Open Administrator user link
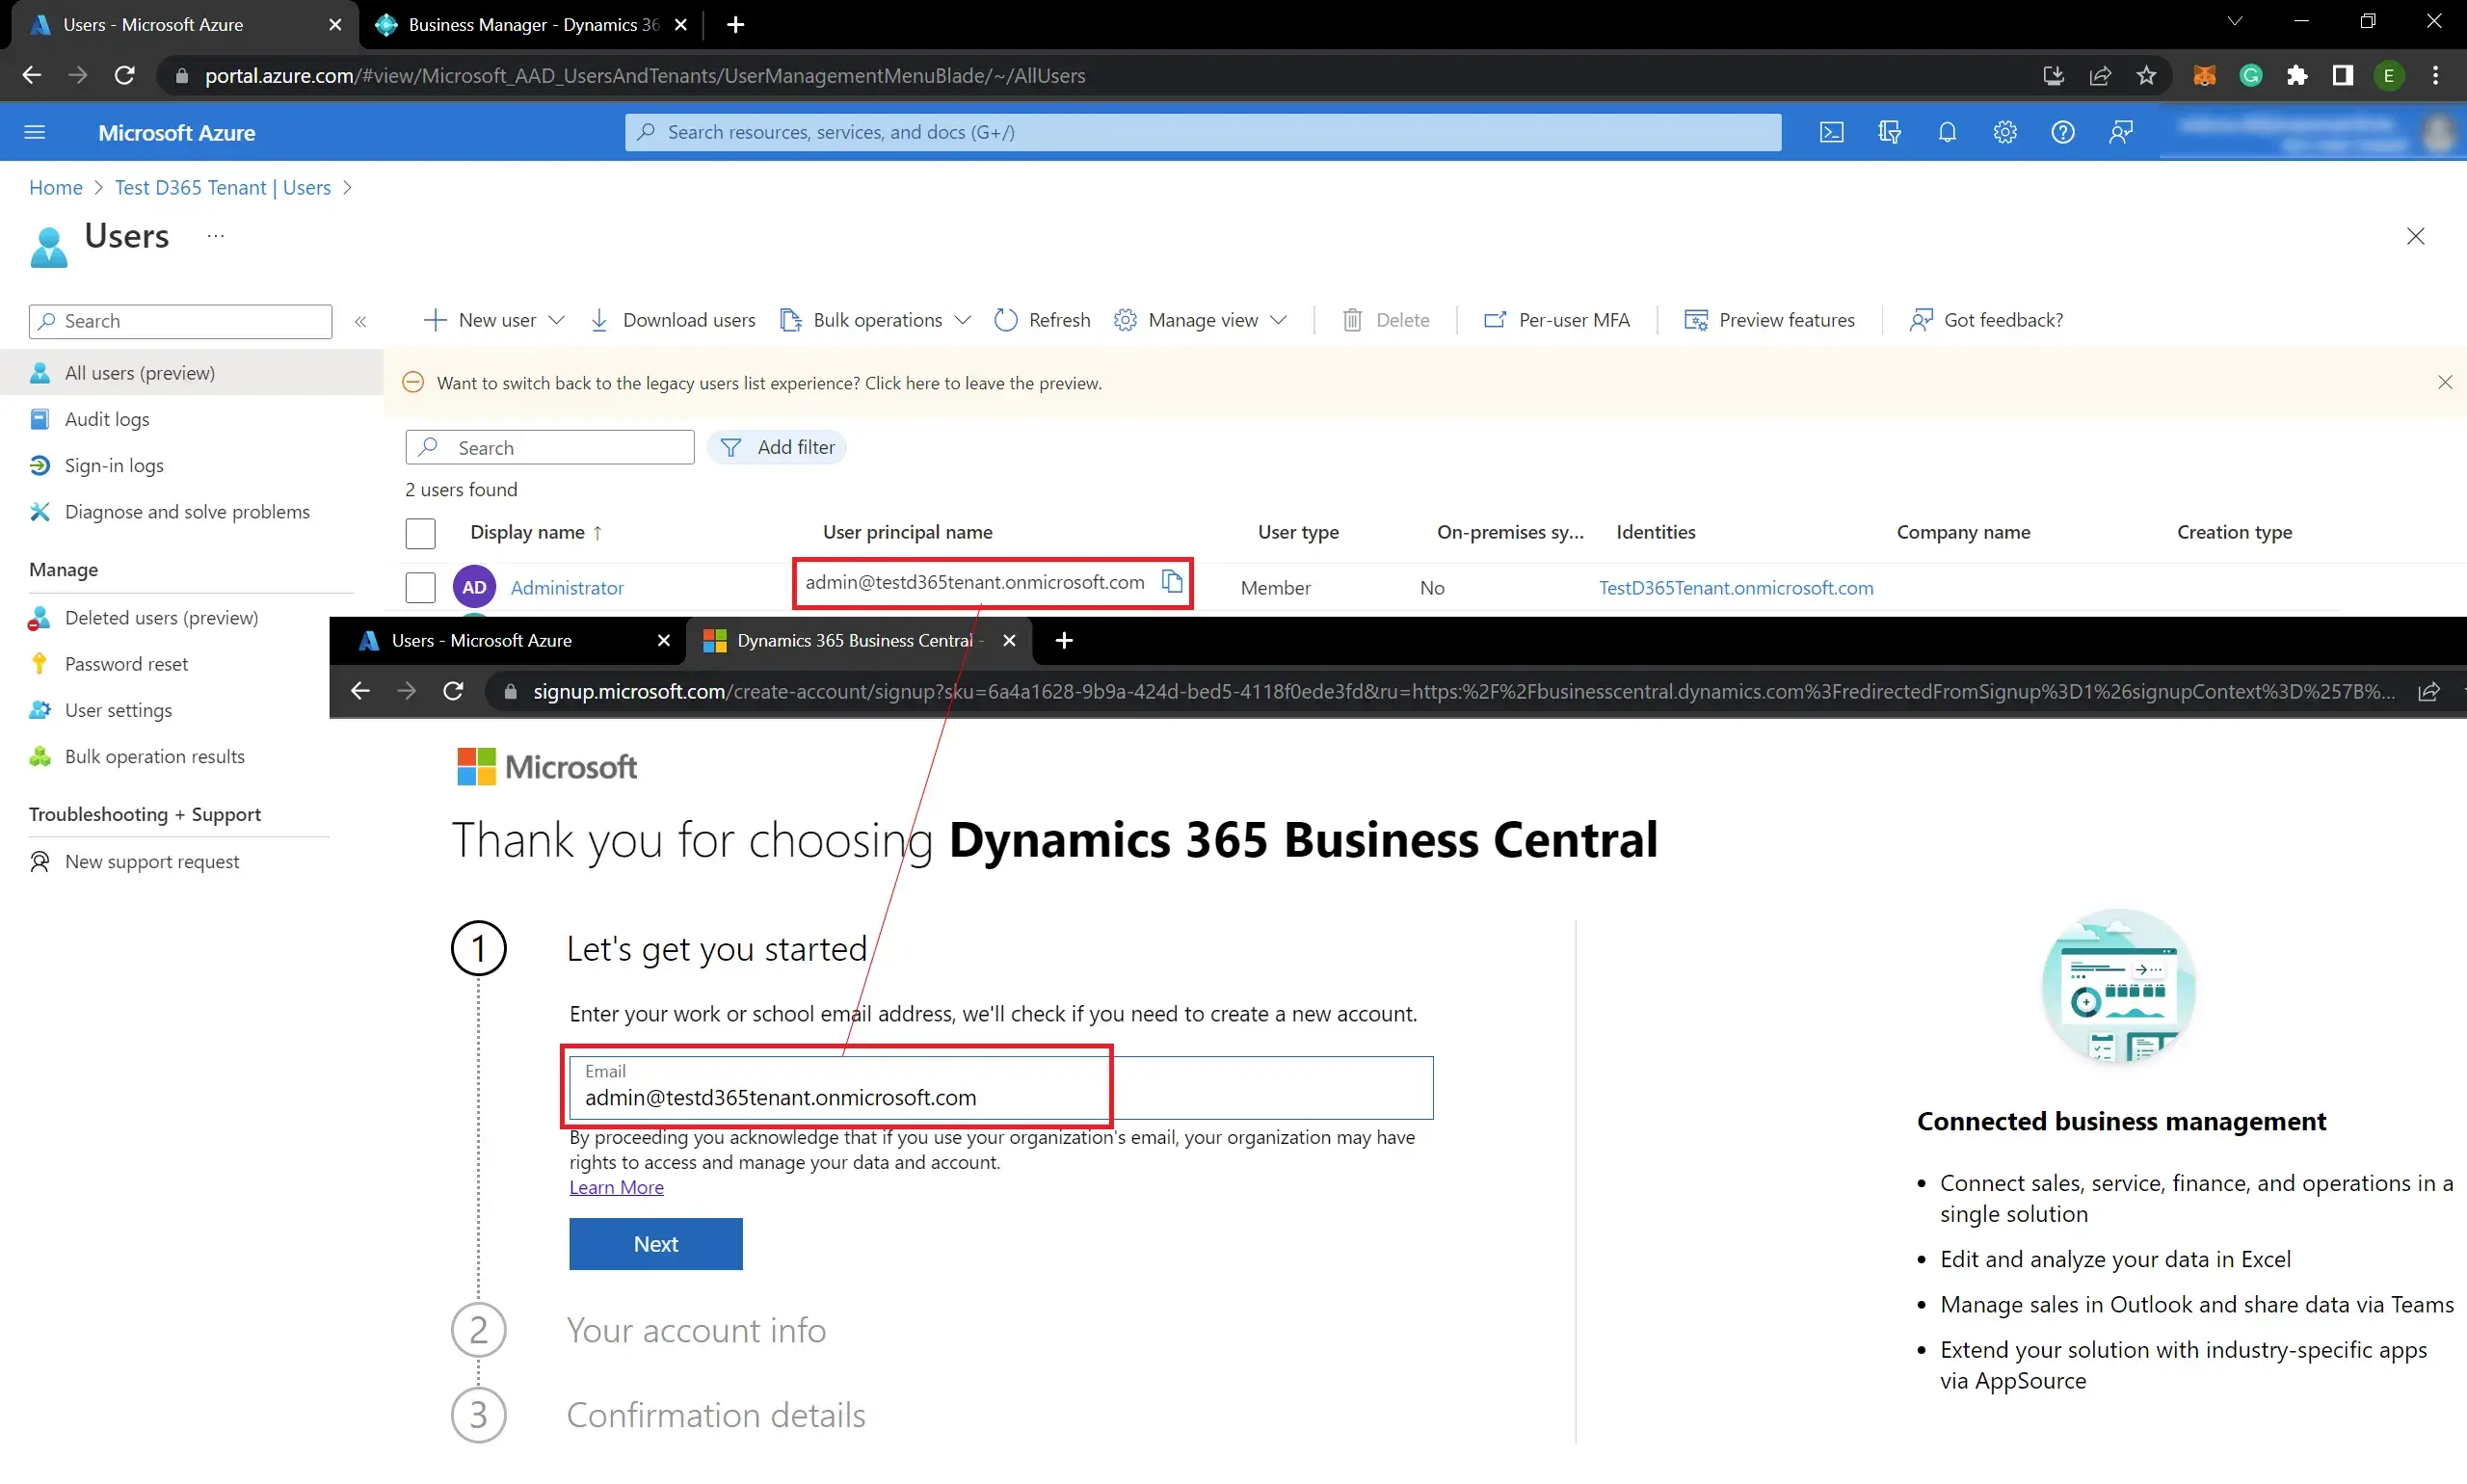The image size is (2467, 1484). point(567,588)
